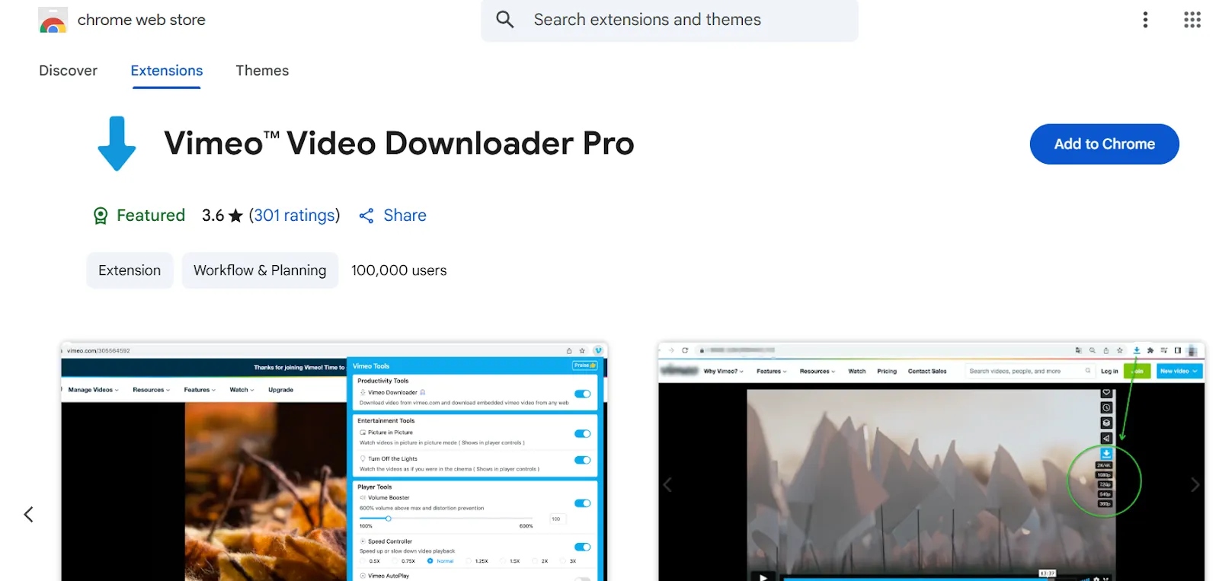1219x581 pixels.
Task: Open the video download quality screenshot
Action: (x=931, y=461)
